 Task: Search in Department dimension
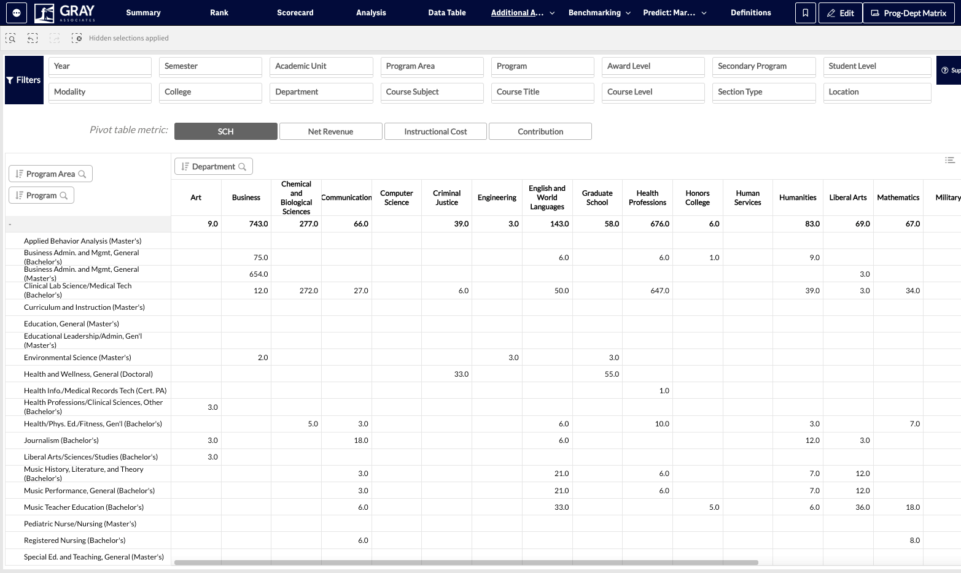[x=243, y=167]
